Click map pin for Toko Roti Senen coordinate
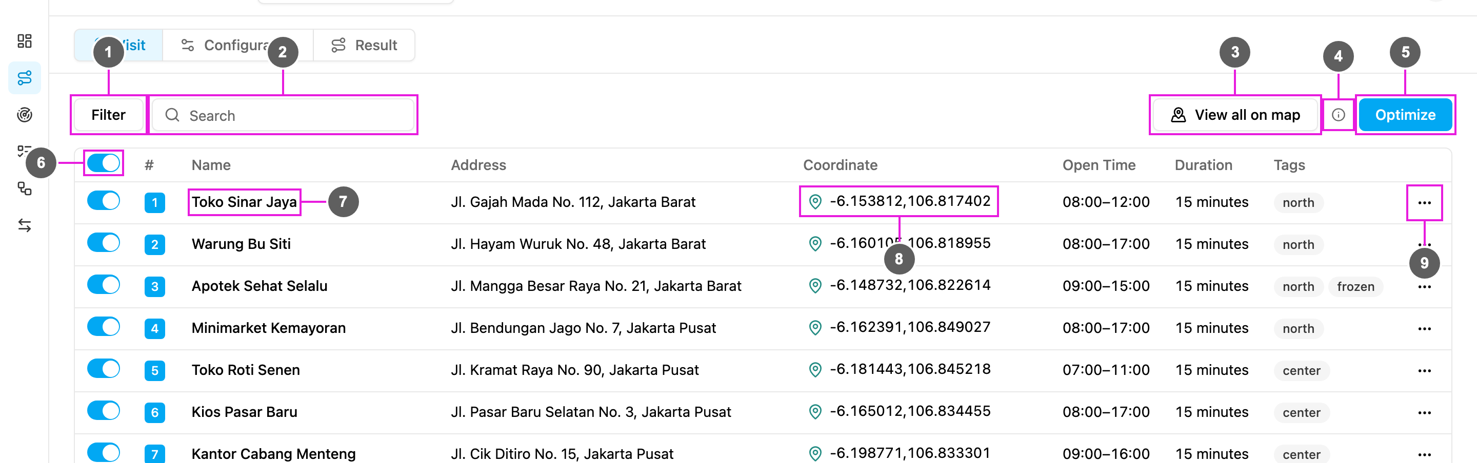The image size is (1477, 463). pyautogui.click(x=815, y=370)
